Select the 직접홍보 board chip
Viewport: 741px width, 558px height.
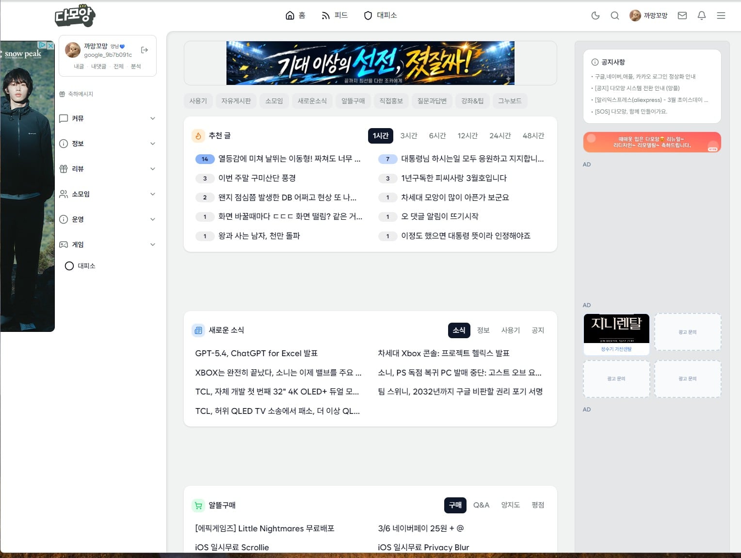391,101
